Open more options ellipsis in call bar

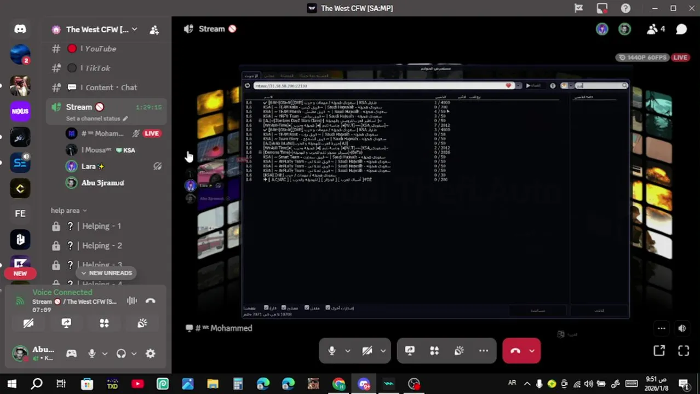[484, 351]
